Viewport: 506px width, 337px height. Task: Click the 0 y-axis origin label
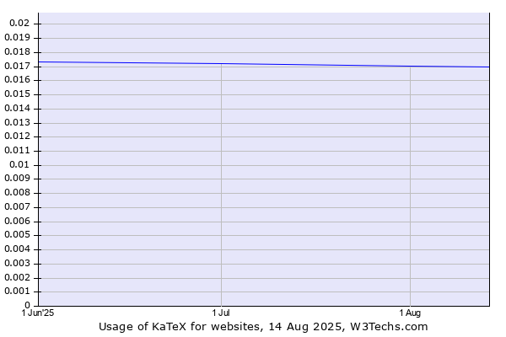[x=27, y=305]
